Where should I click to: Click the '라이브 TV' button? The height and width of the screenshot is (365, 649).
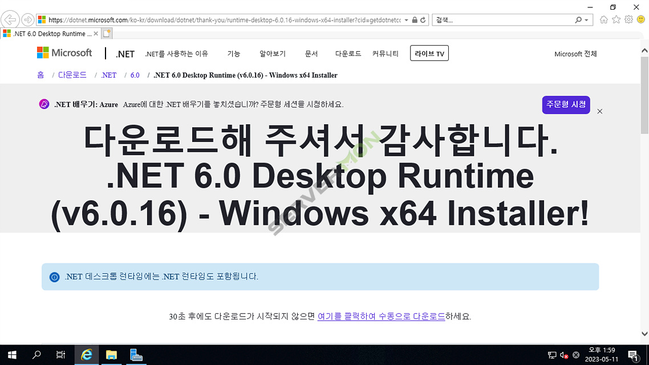pyautogui.click(x=429, y=54)
